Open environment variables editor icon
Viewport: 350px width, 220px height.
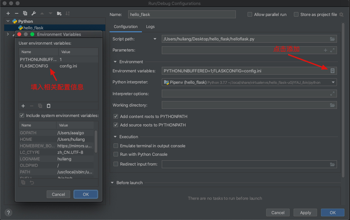332,71
